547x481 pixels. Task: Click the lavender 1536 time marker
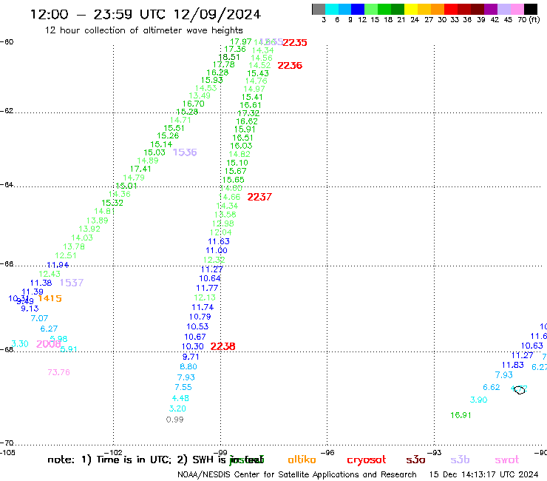[185, 152]
